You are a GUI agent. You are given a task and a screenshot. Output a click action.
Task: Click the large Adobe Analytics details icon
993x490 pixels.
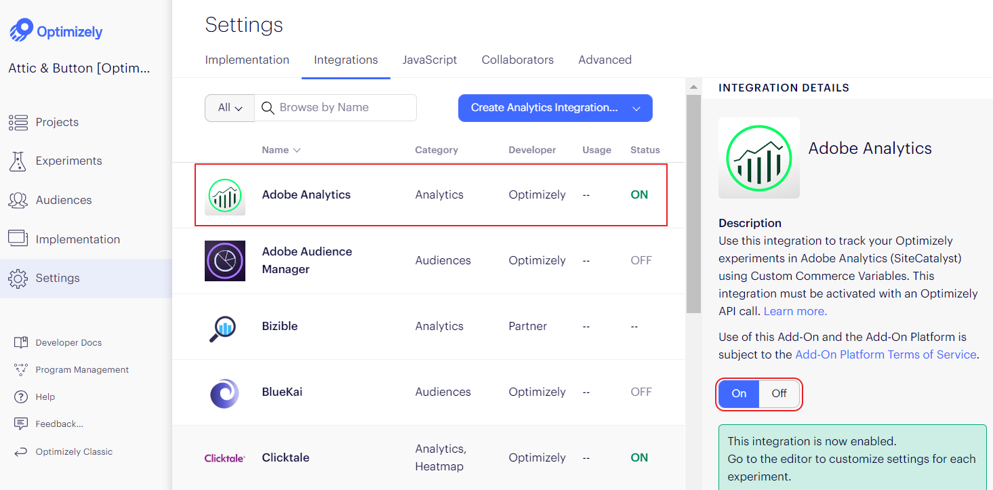759,157
